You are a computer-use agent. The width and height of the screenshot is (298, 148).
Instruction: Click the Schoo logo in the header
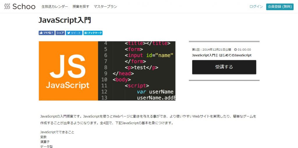pyautogui.click(x=20, y=6)
